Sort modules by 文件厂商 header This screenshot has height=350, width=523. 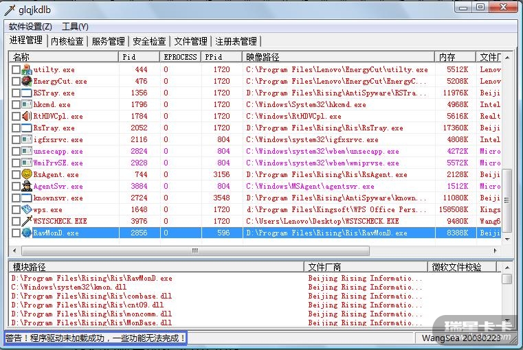[x=366, y=267]
